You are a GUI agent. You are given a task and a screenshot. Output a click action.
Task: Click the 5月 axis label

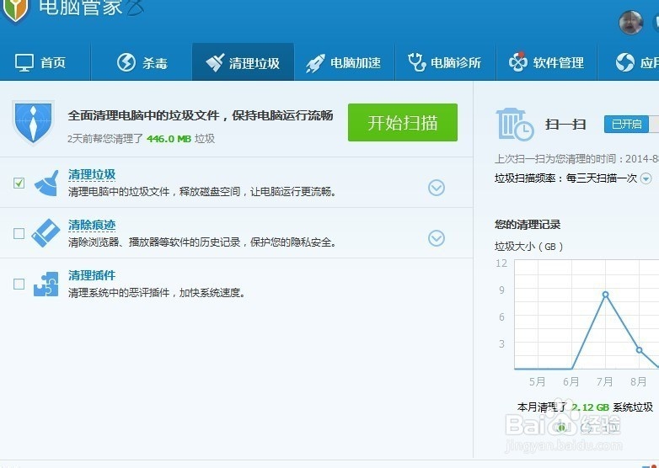click(537, 382)
